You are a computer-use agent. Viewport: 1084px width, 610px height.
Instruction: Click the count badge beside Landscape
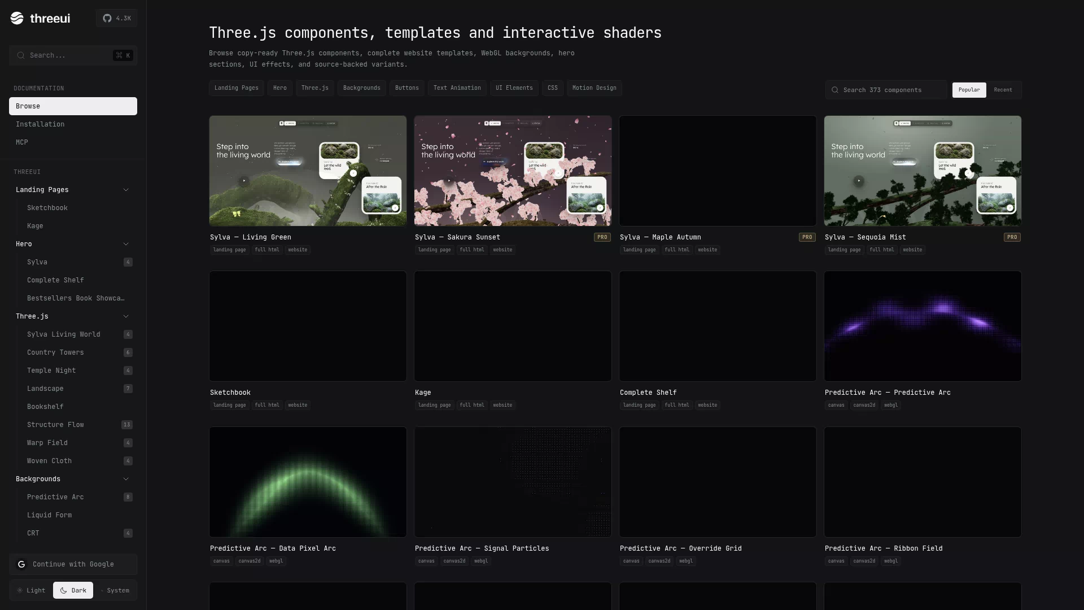coord(128,389)
